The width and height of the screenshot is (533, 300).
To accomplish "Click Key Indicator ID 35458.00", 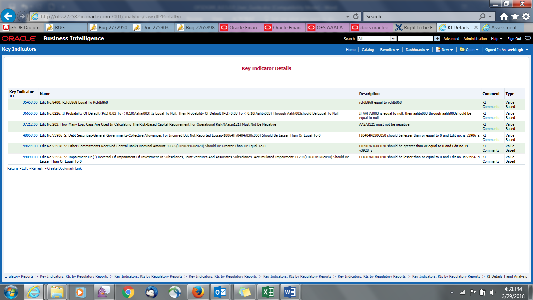I will pyautogui.click(x=30, y=102).
